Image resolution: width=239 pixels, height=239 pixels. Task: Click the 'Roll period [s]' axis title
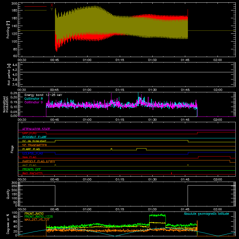point(9,74)
